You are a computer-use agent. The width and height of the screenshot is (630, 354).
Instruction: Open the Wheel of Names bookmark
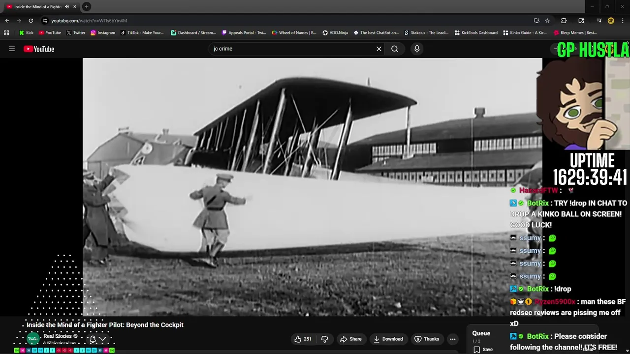pyautogui.click(x=294, y=33)
